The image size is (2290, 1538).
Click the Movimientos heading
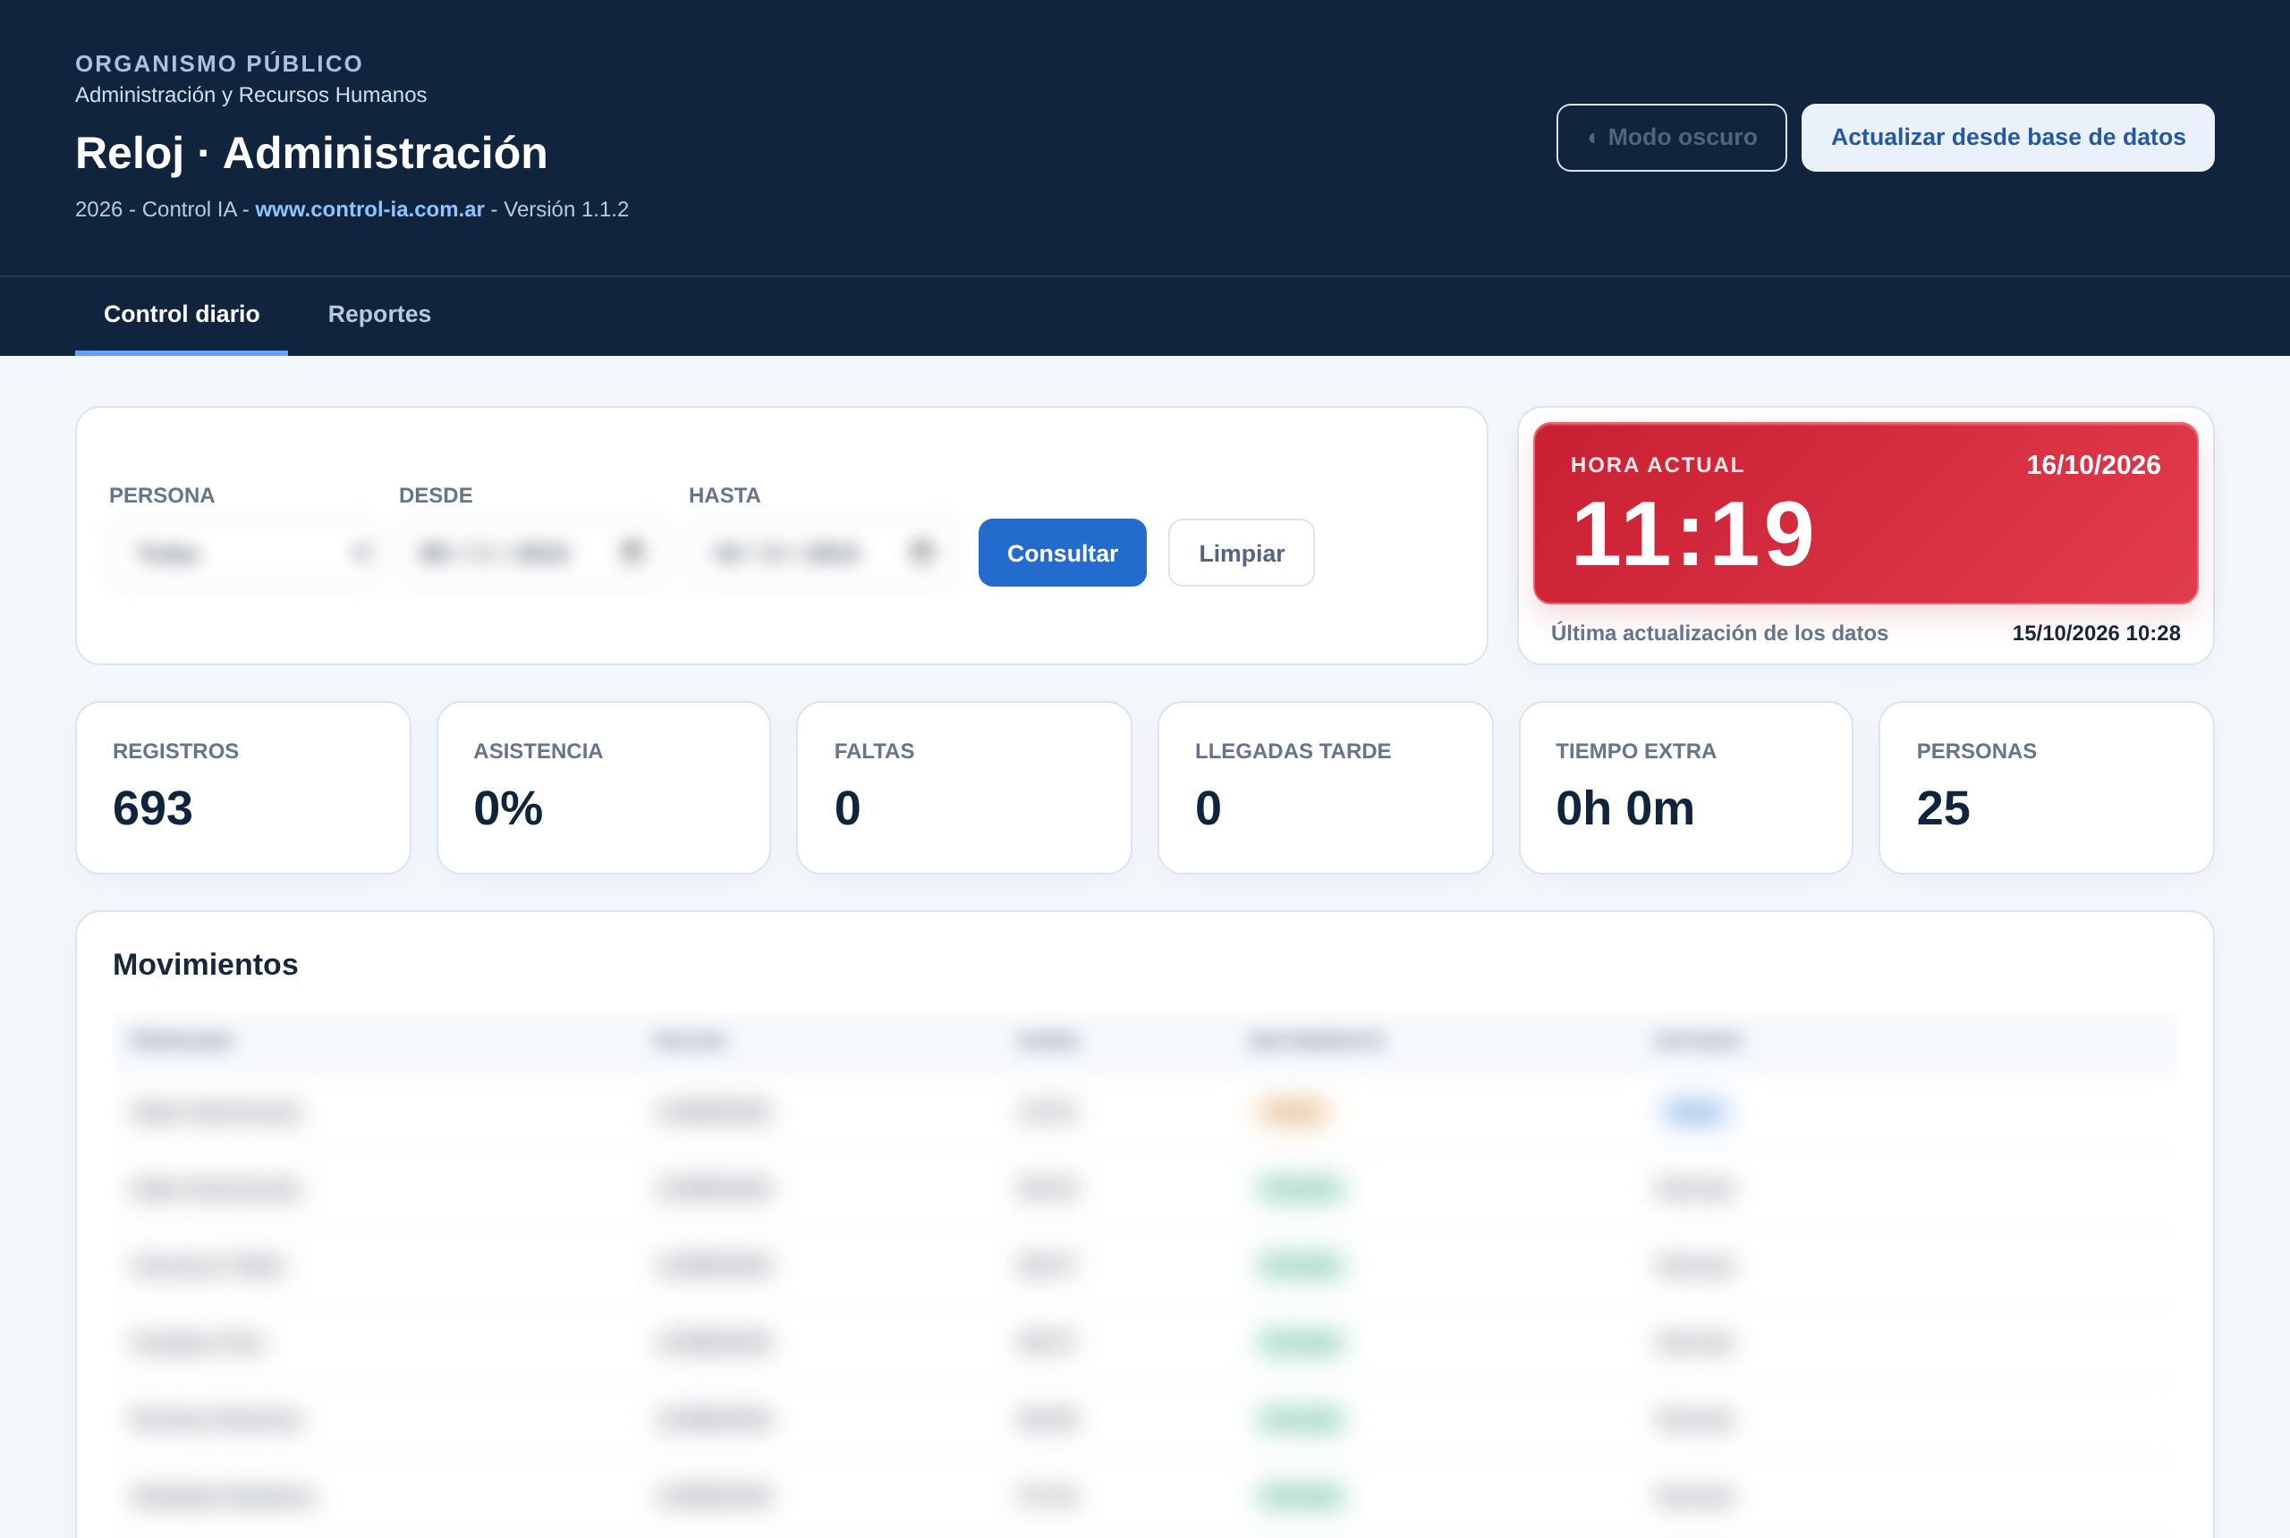205,964
